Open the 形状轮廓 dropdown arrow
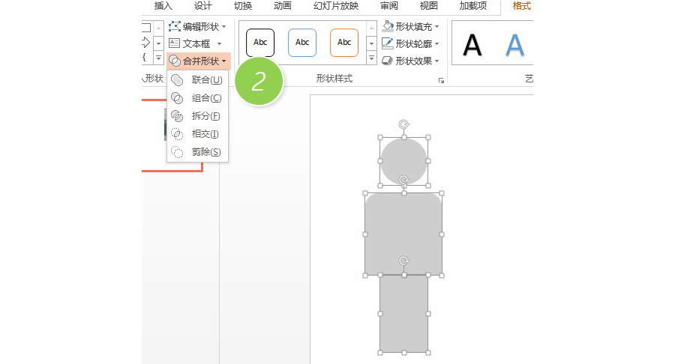Screen dimensions: 675x364 [437, 44]
